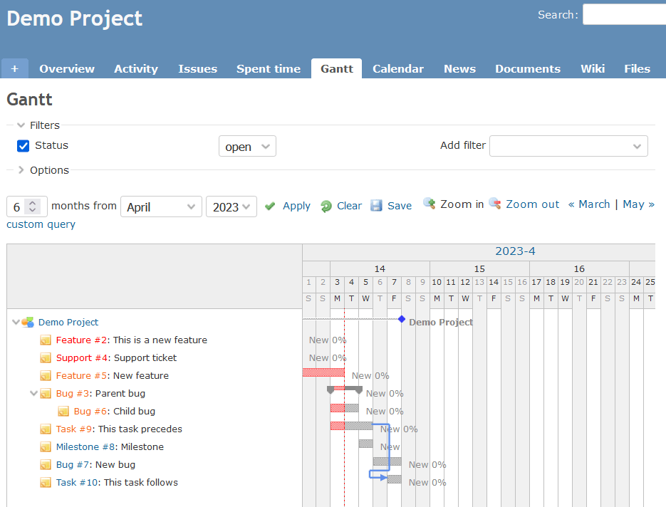Image resolution: width=666 pixels, height=507 pixels.
Task: Click the ticket icon beside Milestone #8
Action: (x=46, y=446)
